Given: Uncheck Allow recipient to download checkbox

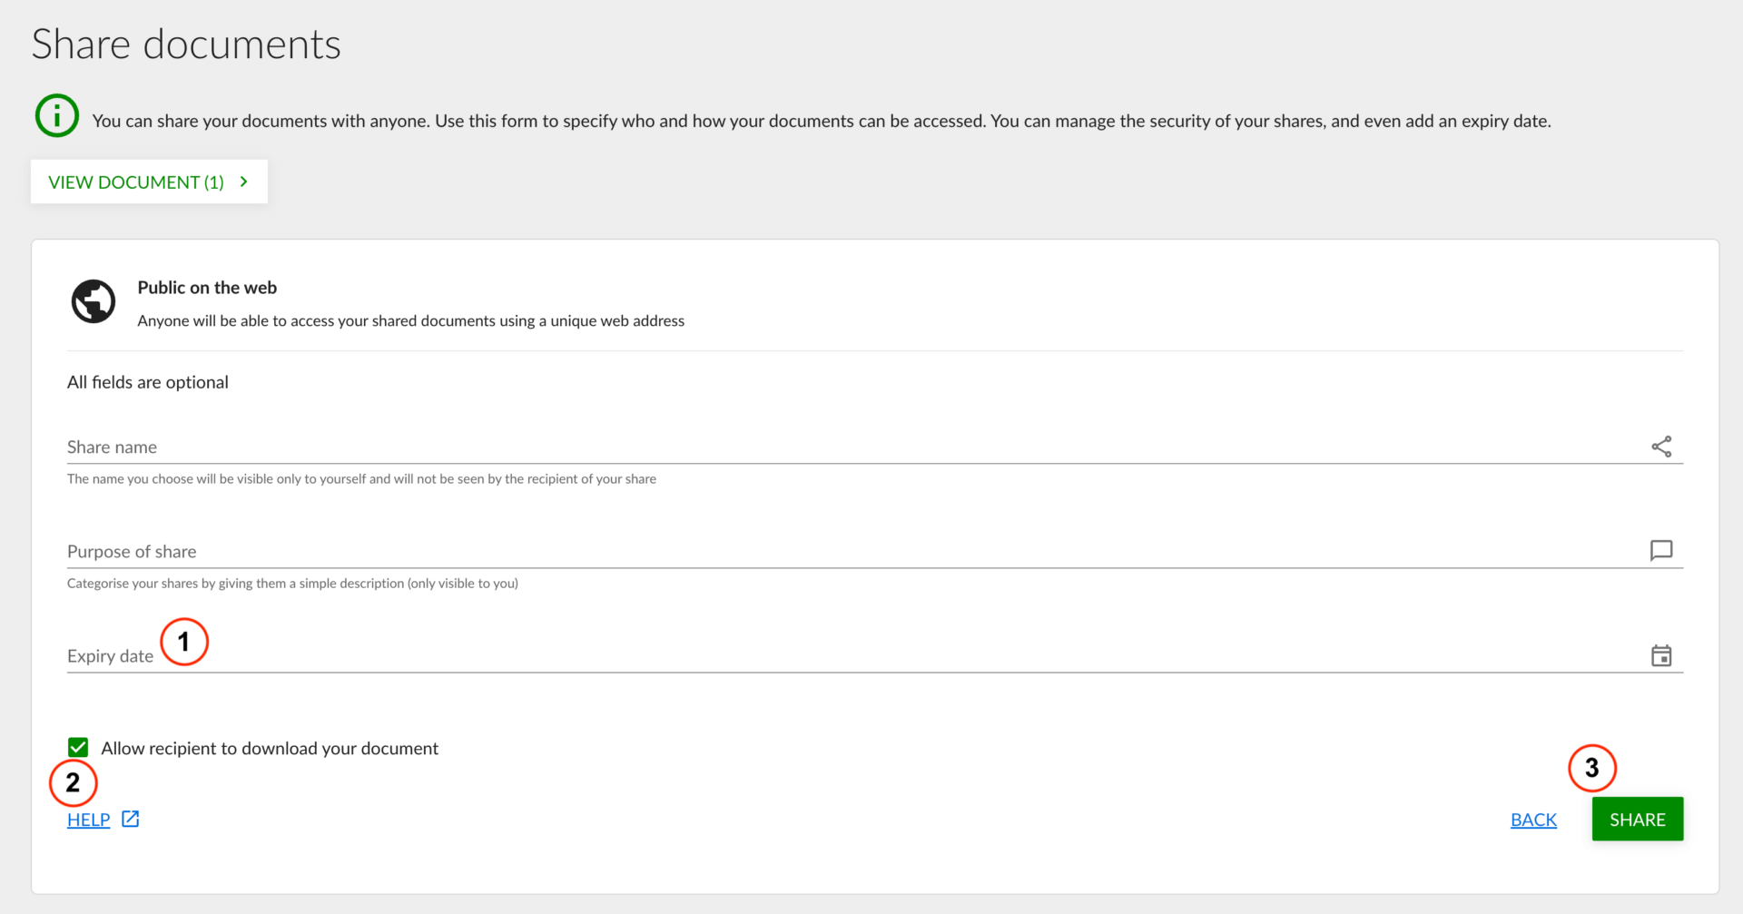Looking at the screenshot, I should (x=78, y=747).
